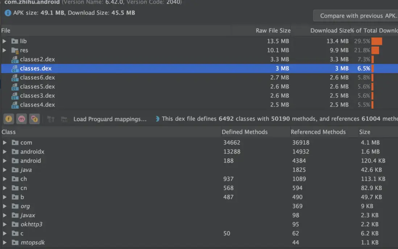Expand the android package node

(x=4, y=161)
